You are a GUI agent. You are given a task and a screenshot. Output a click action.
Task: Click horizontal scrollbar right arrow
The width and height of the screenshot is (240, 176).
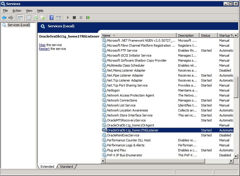(x=231, y=161)
